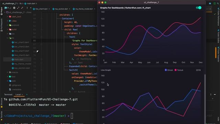Select main.dart in the project tree
Viewport: 220px width, 124px height.
click(18, 60)
